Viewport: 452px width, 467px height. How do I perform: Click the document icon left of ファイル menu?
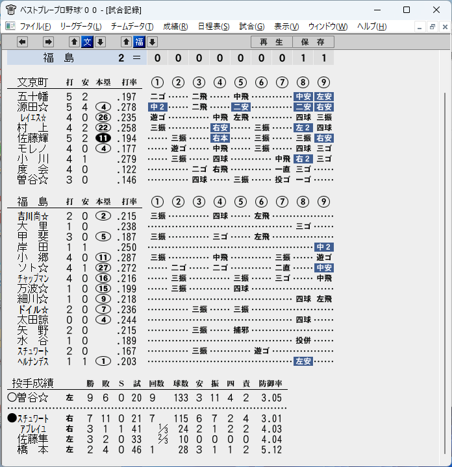[x=10, y=26]
